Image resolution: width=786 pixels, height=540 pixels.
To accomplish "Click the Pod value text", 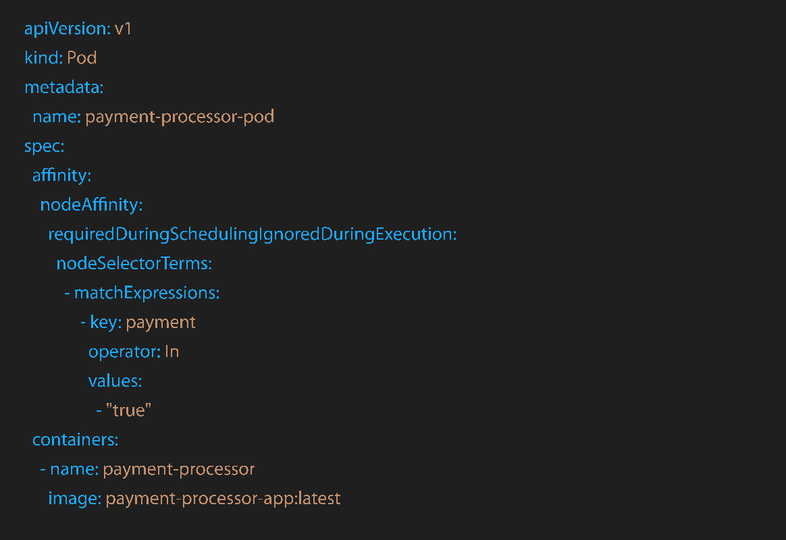I will click(82, 58).
